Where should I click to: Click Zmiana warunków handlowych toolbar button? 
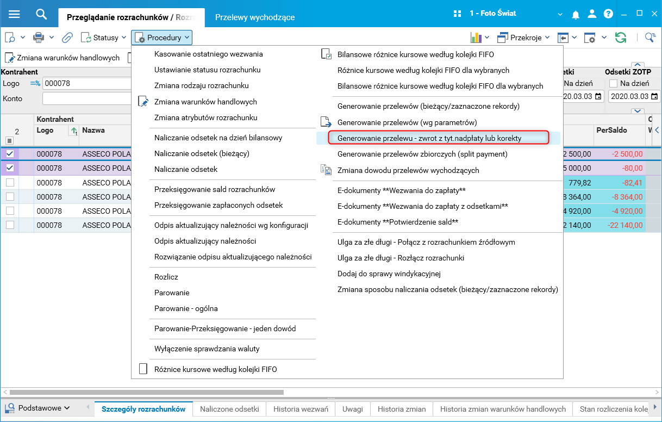tap(62, 58)
